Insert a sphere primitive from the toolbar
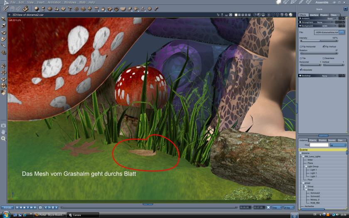The image size is (349, 218). click(x=37, y=9)
